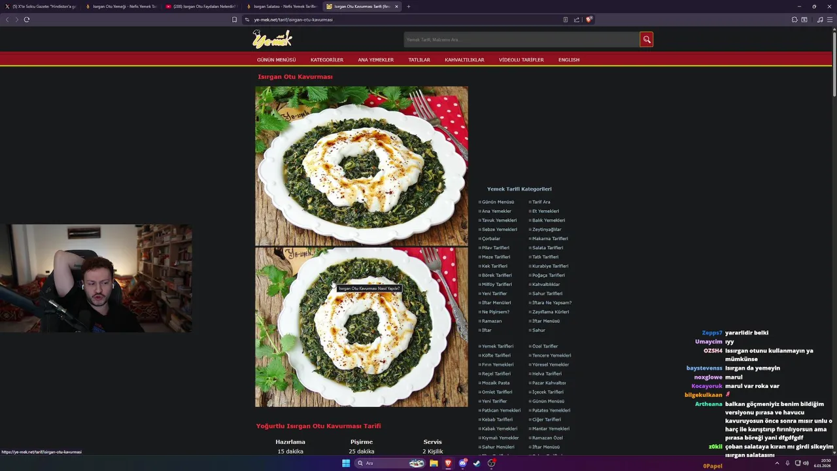Click the share icon in address bar

point(577,20)
